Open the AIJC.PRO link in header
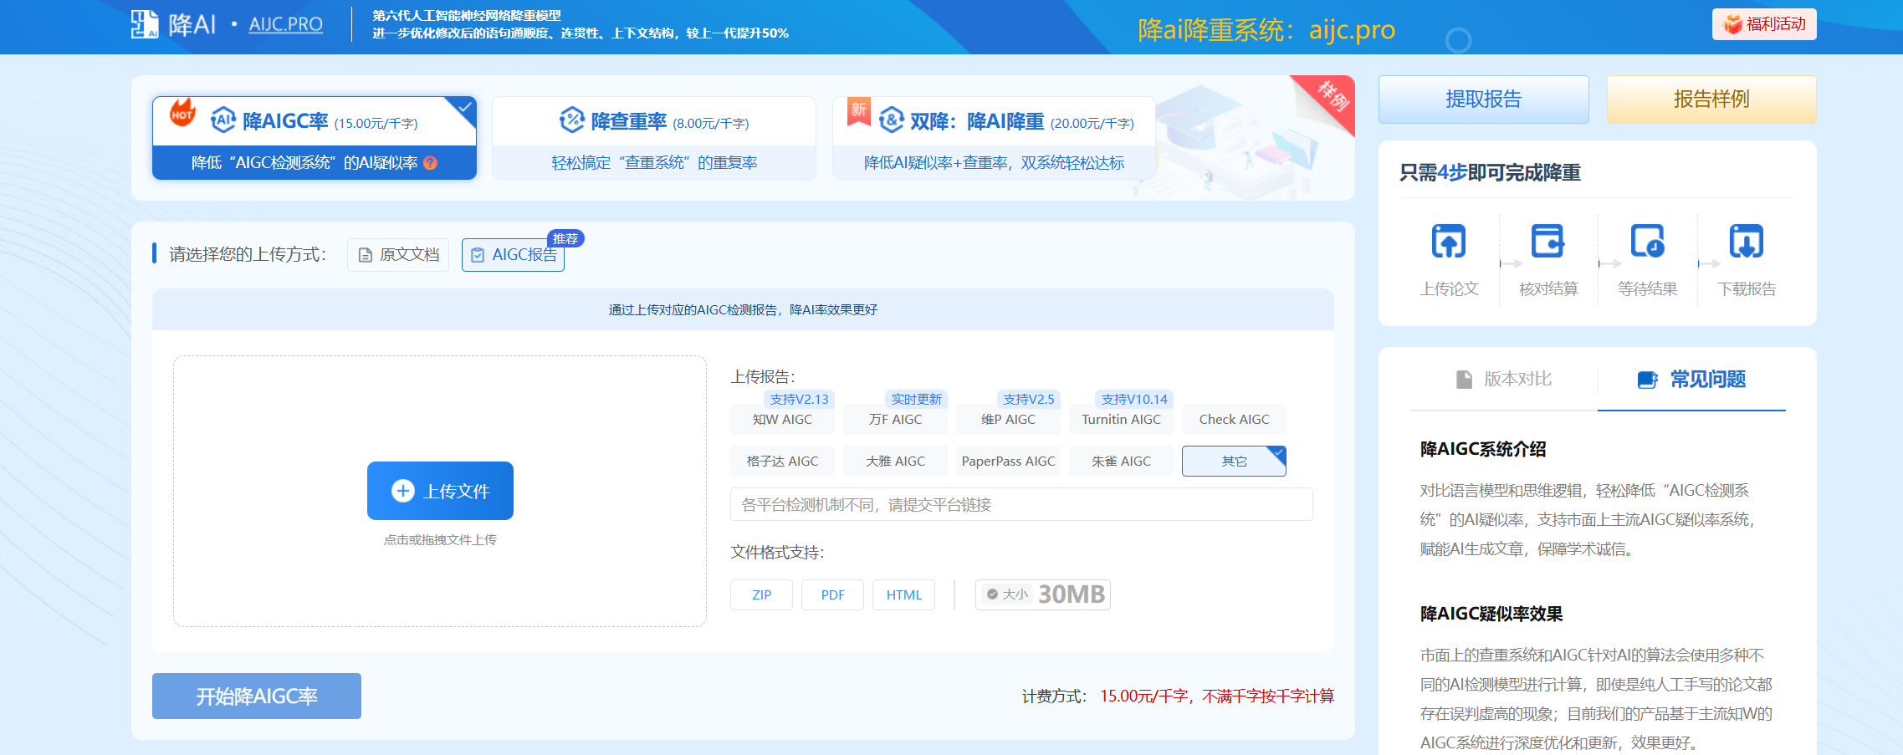This screenshot has height=755, width=1903. point(285,24)
